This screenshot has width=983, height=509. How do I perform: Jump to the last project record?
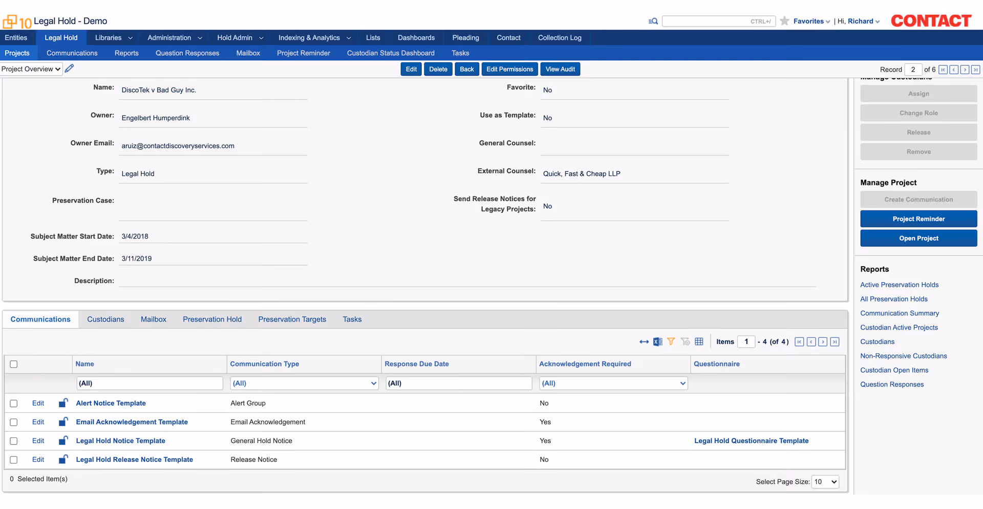[x=976, y=70]
